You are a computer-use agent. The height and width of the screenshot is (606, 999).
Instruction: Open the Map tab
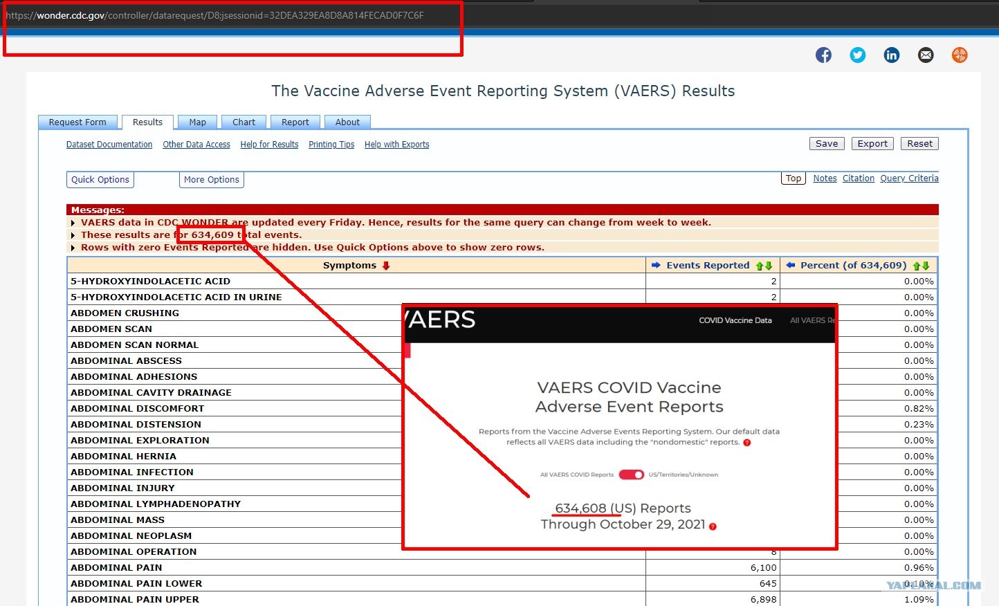[197, 122]
